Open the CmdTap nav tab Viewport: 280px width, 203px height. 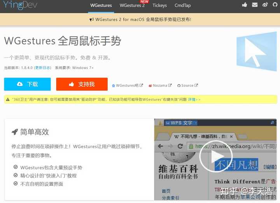(x=182, y=5)
